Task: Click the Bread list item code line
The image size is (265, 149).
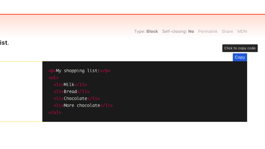Action: [72, 91]
